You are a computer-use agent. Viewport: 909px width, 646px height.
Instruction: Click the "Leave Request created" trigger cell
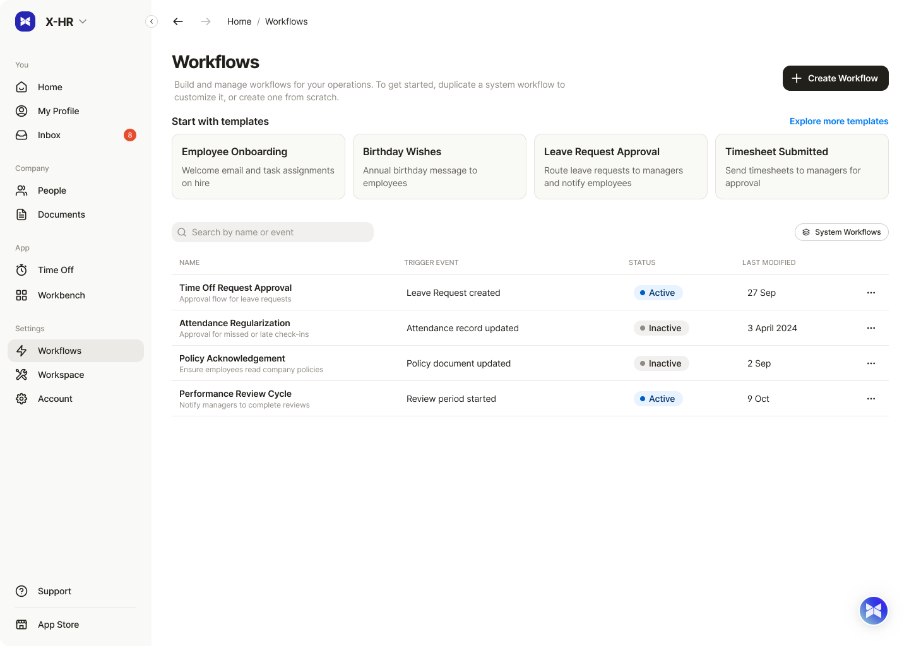coord(453,293)
